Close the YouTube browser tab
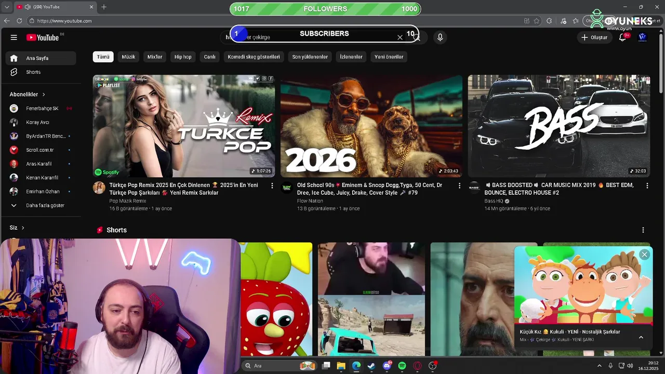Viewport: 665px width, 374px height. [91, 7]
